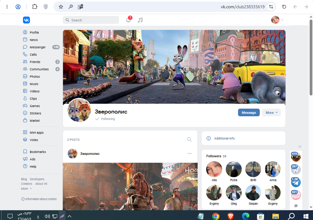
Task: Open the post three-dot options menu
Action: tap(189, 154)
